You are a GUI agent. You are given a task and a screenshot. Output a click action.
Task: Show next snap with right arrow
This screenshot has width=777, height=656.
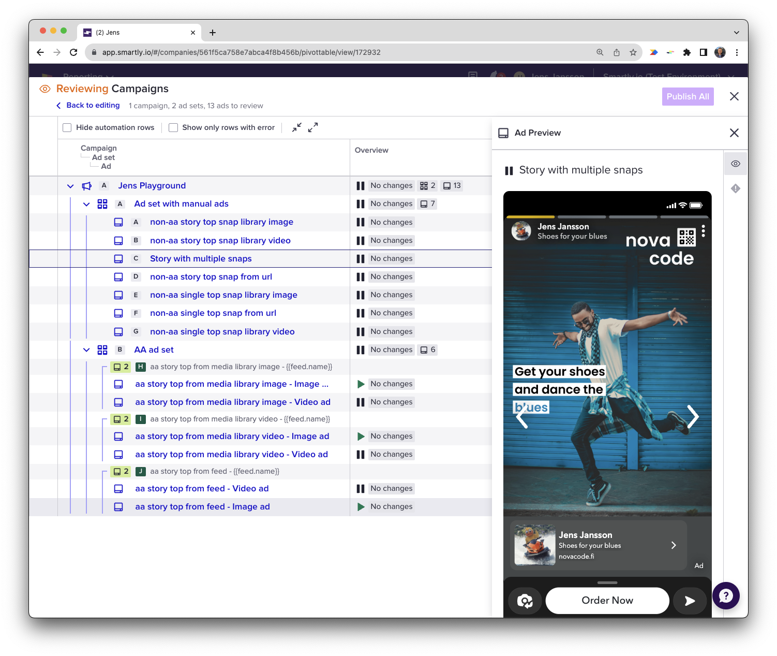click(x=693, y=417)
